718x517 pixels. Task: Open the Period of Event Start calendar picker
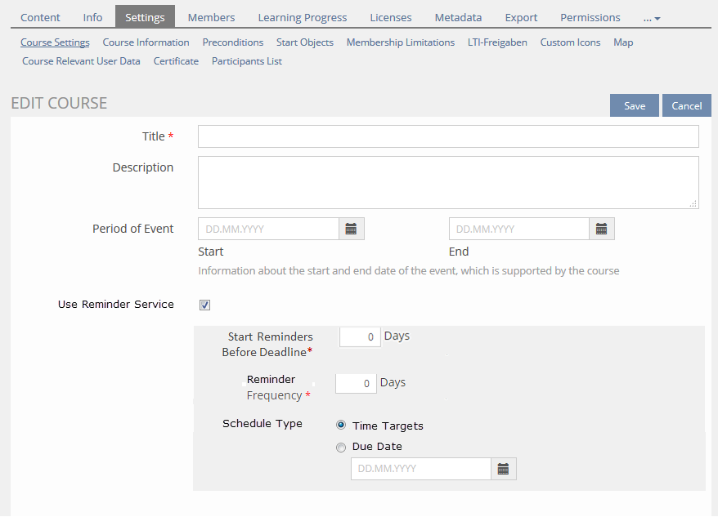click(x=351, y=230)
